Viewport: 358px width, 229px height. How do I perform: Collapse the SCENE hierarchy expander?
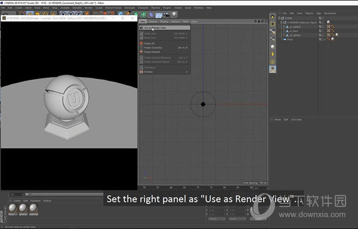tap(279, 18)
